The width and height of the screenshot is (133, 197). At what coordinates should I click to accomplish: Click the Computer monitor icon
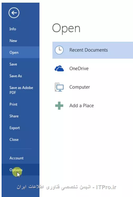pyautogui.click(x=59, y=87)
